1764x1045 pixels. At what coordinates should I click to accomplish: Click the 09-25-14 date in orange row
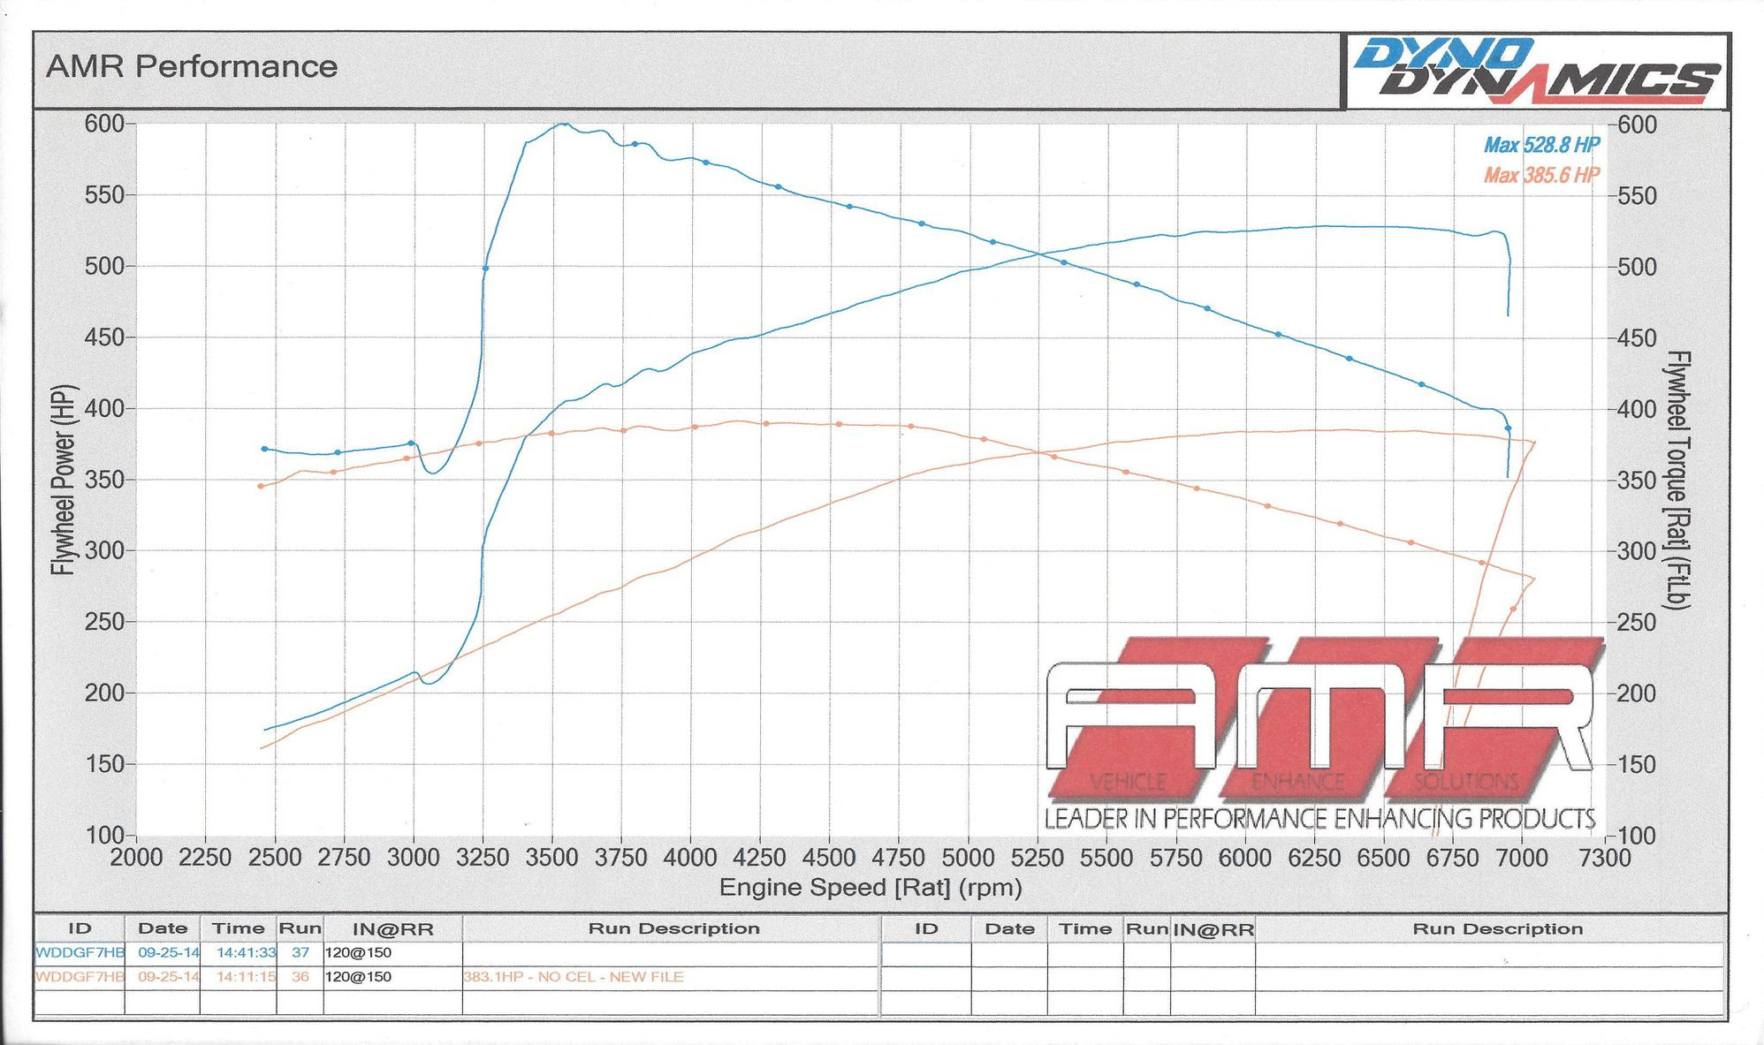tap(168, 977)
